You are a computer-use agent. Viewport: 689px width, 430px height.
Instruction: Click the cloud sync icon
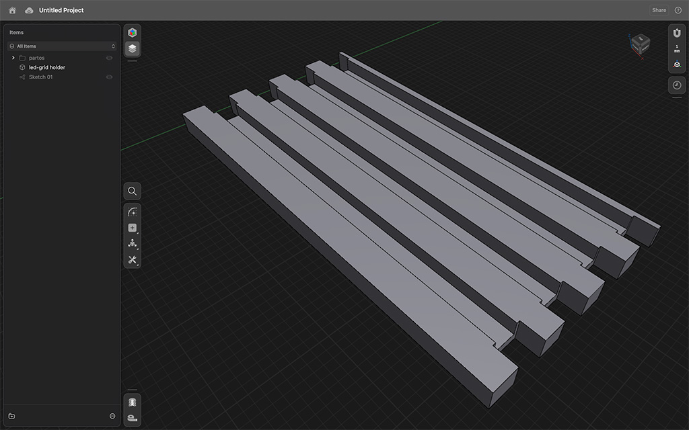point(29,10)
